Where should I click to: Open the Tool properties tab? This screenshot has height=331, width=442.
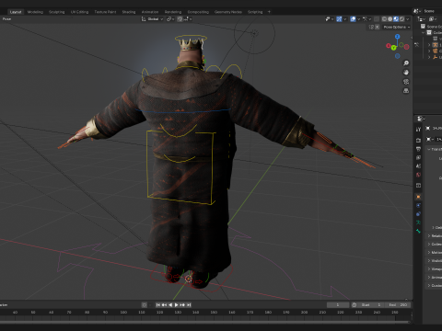click(418, 130)
